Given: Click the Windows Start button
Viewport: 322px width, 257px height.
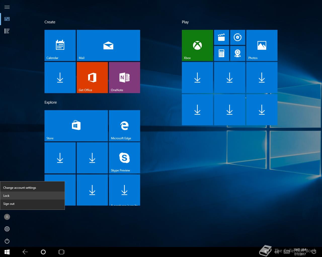Looking at the screenshot, I should click(7, 252).
